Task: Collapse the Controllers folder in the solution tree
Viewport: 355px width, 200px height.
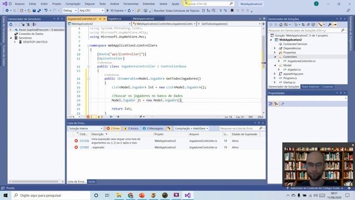Action: (x=275, y=57)
